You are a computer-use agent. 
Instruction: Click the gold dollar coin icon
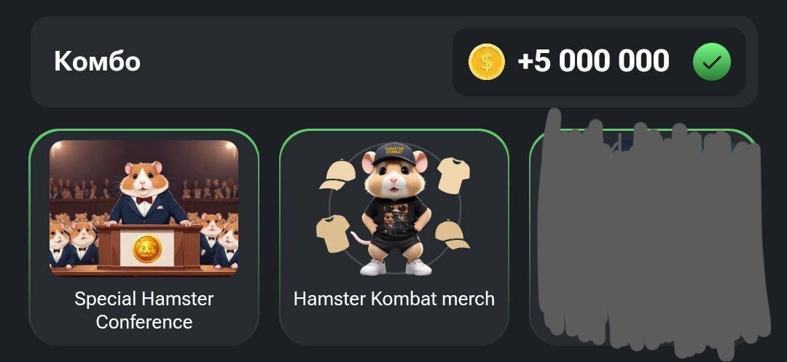click(486, 62)
